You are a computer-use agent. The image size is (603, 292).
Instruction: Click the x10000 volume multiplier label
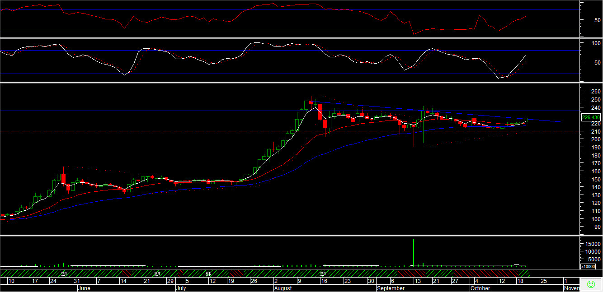(588, 266)
